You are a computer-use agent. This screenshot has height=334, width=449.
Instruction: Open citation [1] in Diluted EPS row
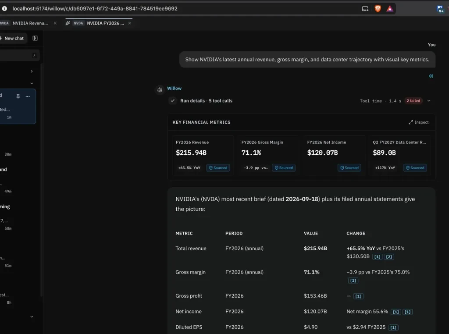pos(393,327)
